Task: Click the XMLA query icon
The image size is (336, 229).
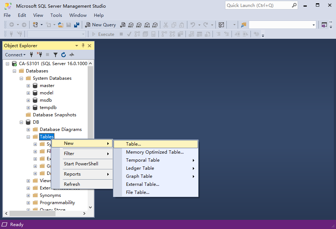Action: point(146,25)
